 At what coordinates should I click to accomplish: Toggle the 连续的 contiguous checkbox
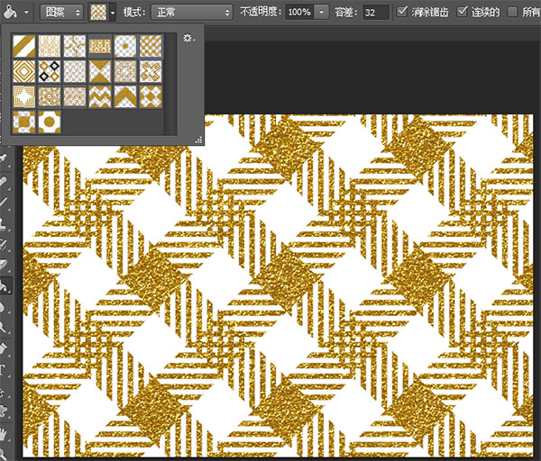tap(463, 13)
